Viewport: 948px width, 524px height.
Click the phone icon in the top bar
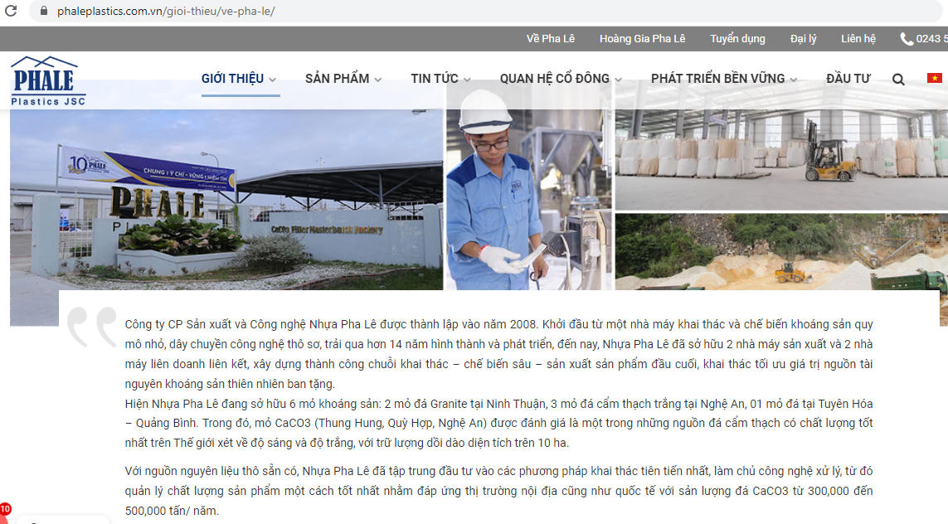907,39
